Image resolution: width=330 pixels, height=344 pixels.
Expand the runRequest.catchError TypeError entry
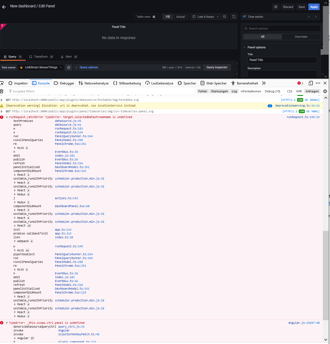7,117
